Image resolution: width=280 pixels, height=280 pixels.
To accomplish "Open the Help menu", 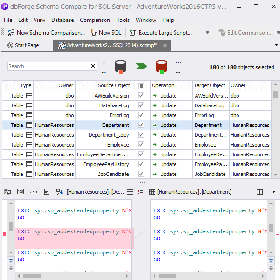I will (168, 20).
